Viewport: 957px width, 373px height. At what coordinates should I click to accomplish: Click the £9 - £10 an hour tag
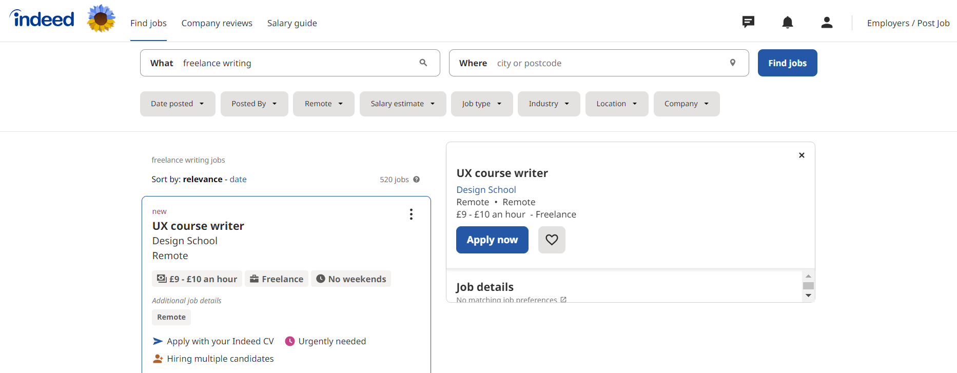coord(197,279)
